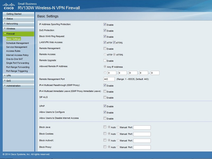Collapse the Firewall menu section
Screen dimensions: 212x159
pos(11,34)
